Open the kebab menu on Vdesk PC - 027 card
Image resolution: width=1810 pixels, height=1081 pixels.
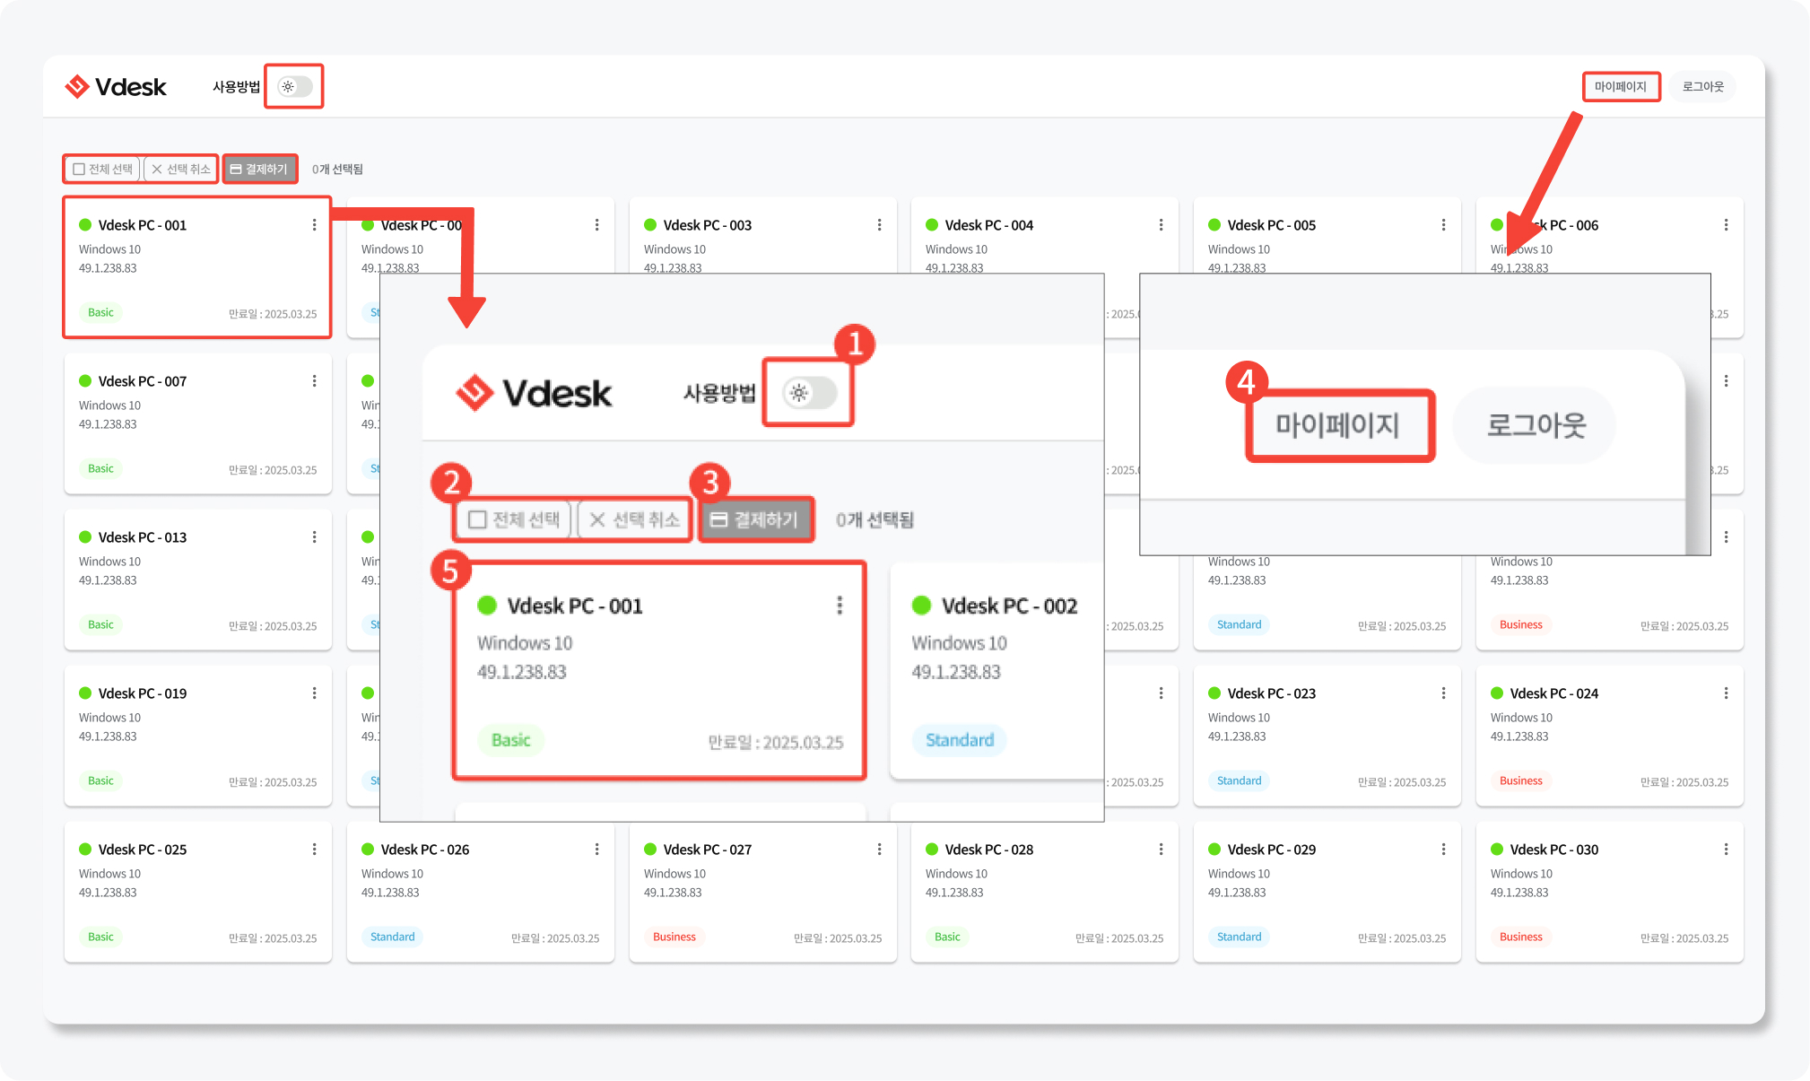click(x=879, y=850)
